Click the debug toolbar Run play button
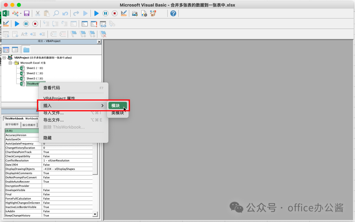The width and height of the screenshot is (355, 222). [x=17, y=24]
